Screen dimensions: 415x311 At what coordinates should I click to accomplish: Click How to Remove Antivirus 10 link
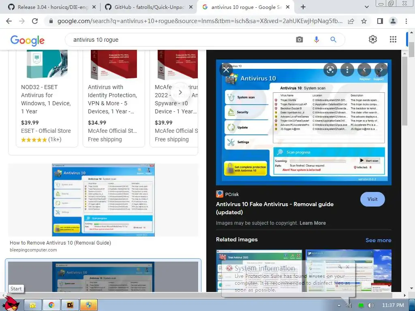tap(60, 243)
